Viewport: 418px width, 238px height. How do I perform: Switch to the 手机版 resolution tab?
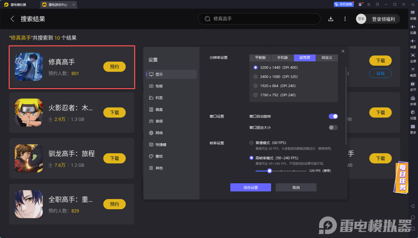pyautogui.click(x=282, y=58)
